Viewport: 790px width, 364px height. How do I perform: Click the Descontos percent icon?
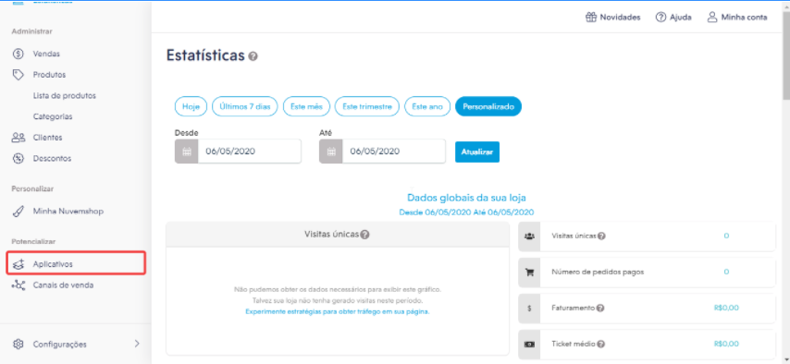[19, 158]
